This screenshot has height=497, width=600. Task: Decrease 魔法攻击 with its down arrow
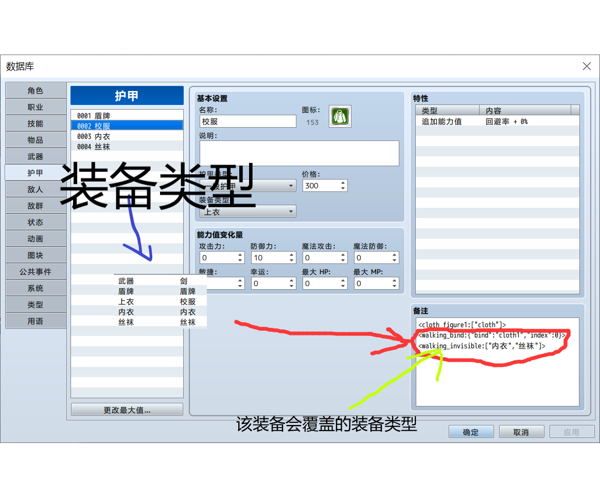pyautogui.click(x=343, y=260)
